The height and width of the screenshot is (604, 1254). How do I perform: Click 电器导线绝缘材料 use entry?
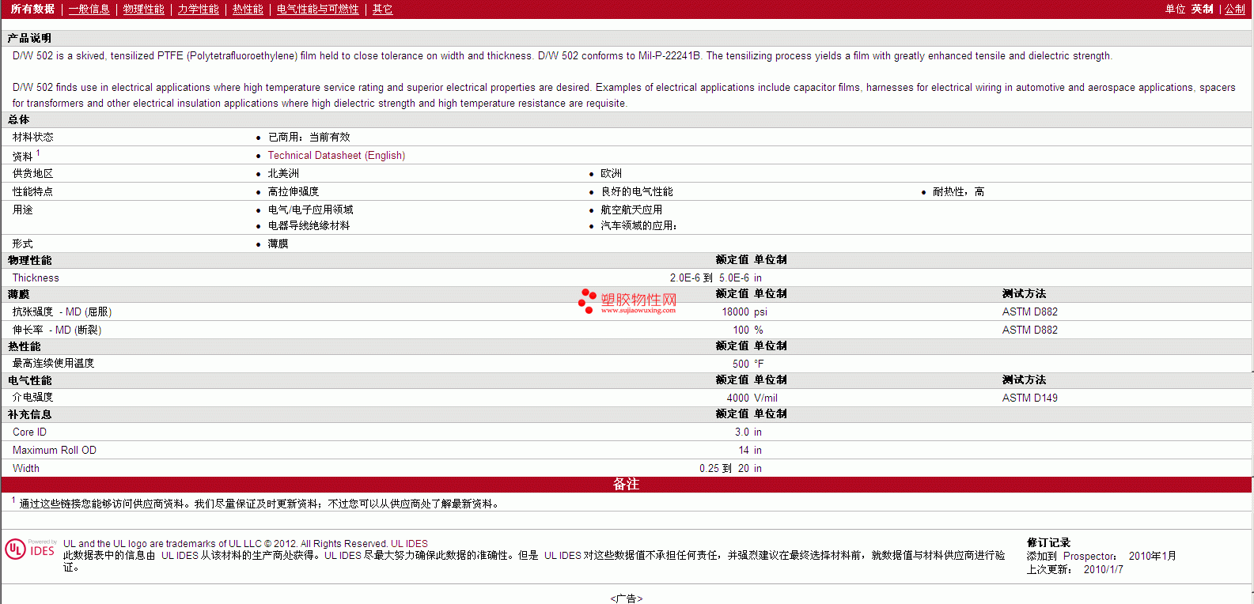click(x=309, y=225)
